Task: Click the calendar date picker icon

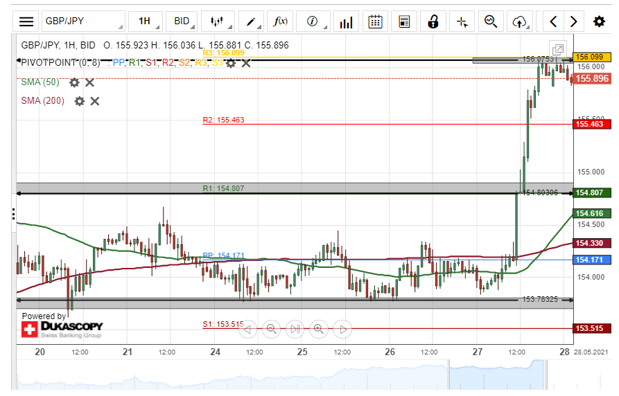Action: click(x=375, y=21)
